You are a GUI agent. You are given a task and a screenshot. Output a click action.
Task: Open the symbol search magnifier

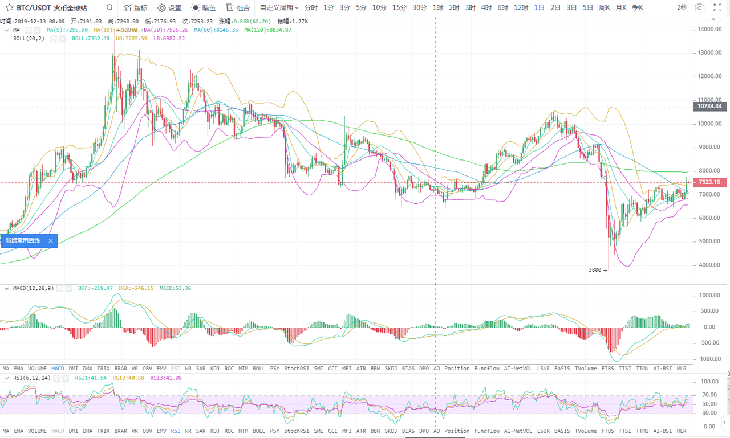109,8
